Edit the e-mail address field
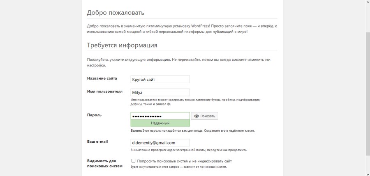Screen dimensions: 370x176 click(160, 142)
